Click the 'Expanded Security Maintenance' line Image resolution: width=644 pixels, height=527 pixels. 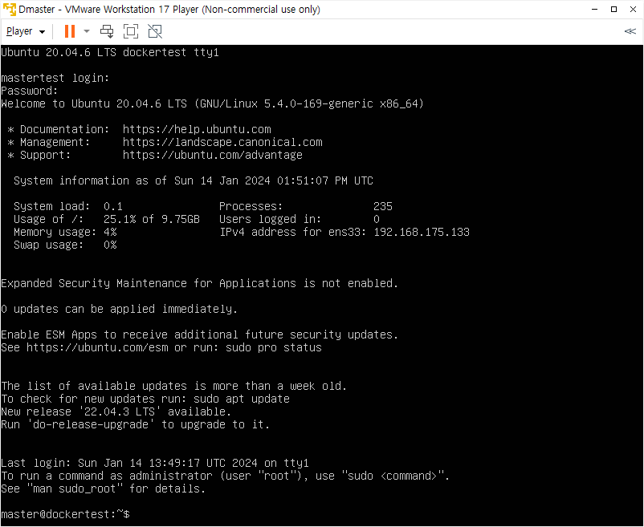(200, 283)
